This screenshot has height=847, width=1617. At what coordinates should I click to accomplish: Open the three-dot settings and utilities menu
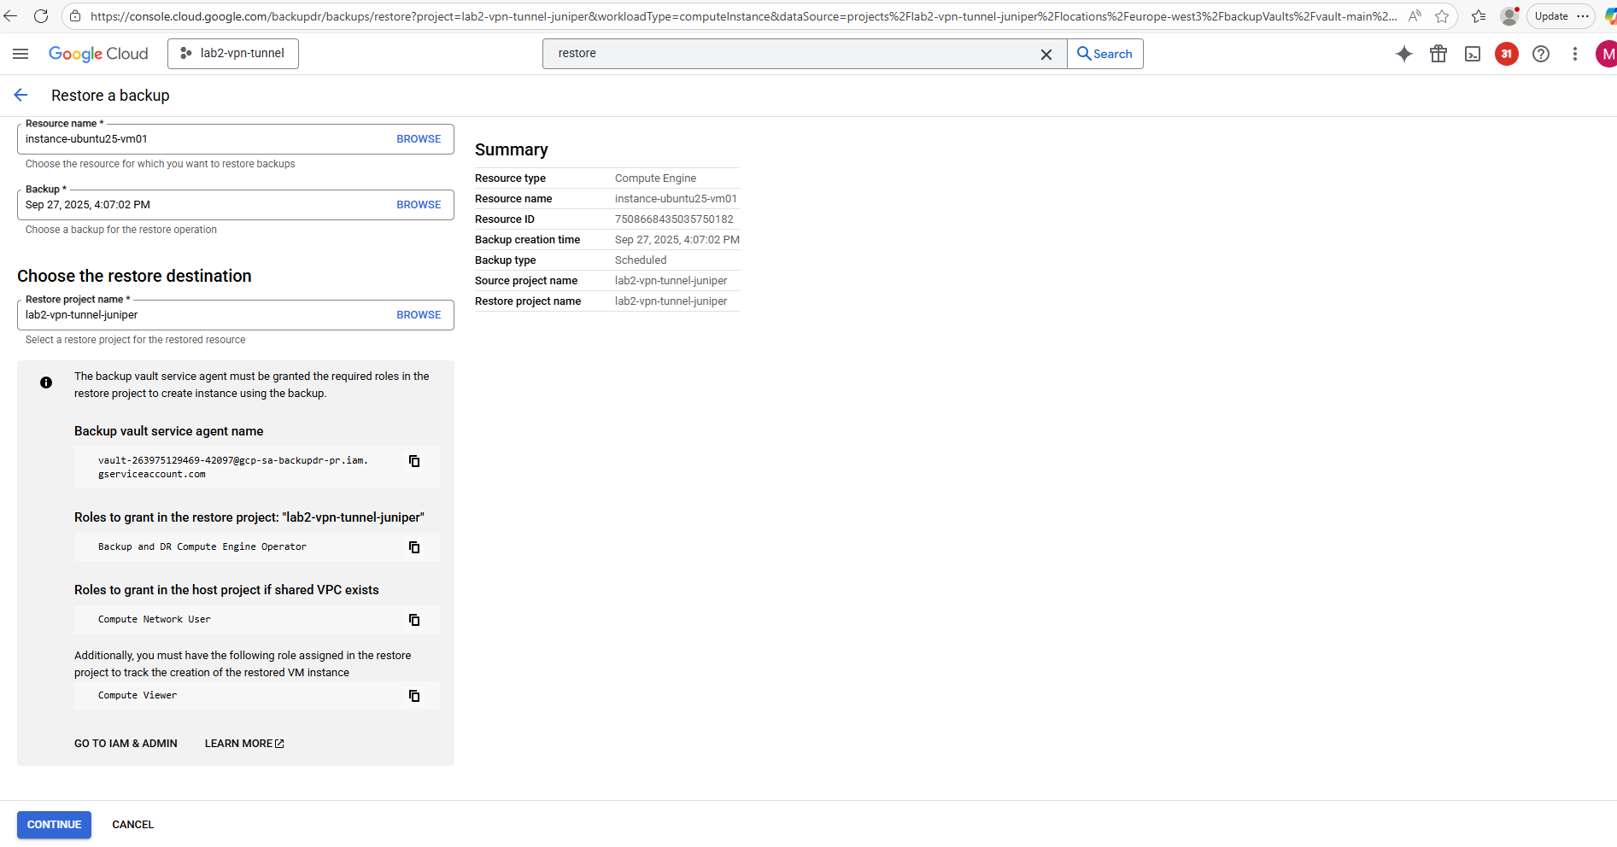click(1575, 54)
